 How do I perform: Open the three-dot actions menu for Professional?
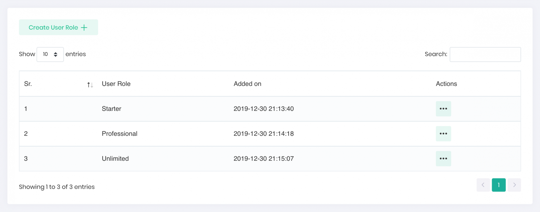(x=443, y=134)
